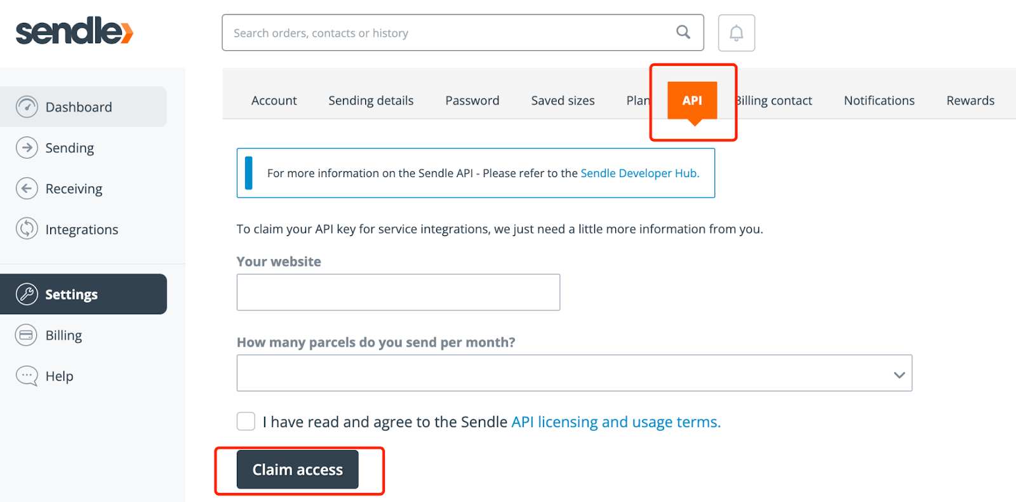This screenshot has width=1016, height=502.
Task: Open the Rewards tab
Action: 970,100
